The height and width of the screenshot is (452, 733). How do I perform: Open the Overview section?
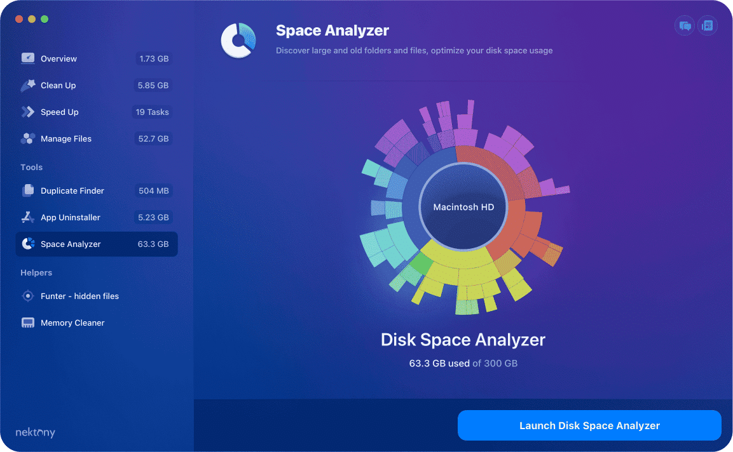[97, 58]
